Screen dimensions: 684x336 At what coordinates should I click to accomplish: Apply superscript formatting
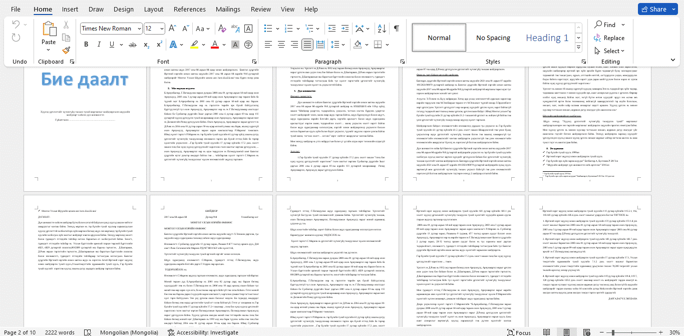point(159,45)
